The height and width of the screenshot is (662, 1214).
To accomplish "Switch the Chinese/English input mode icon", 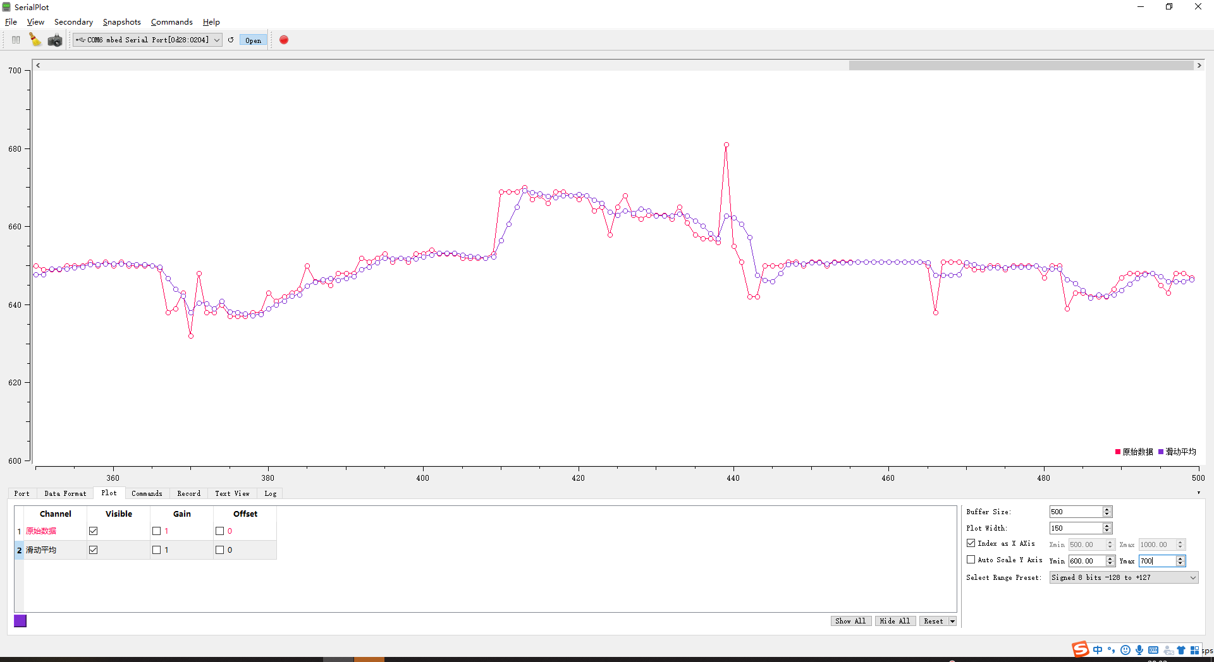I will click(x=1098, y=650).
